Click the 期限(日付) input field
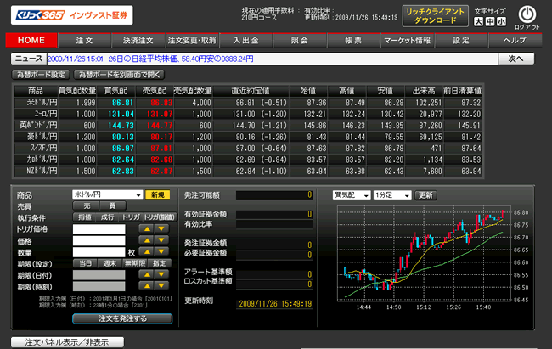Screen dimensions: 552x349 coord(99,274)
